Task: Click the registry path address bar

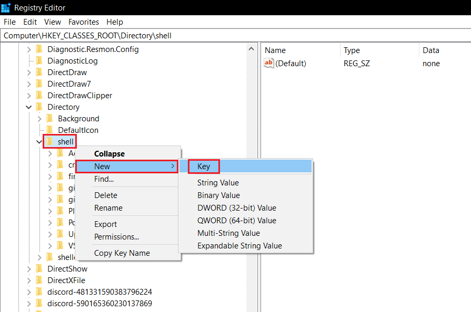Action: pyautogui.click(x=105, y=35)
